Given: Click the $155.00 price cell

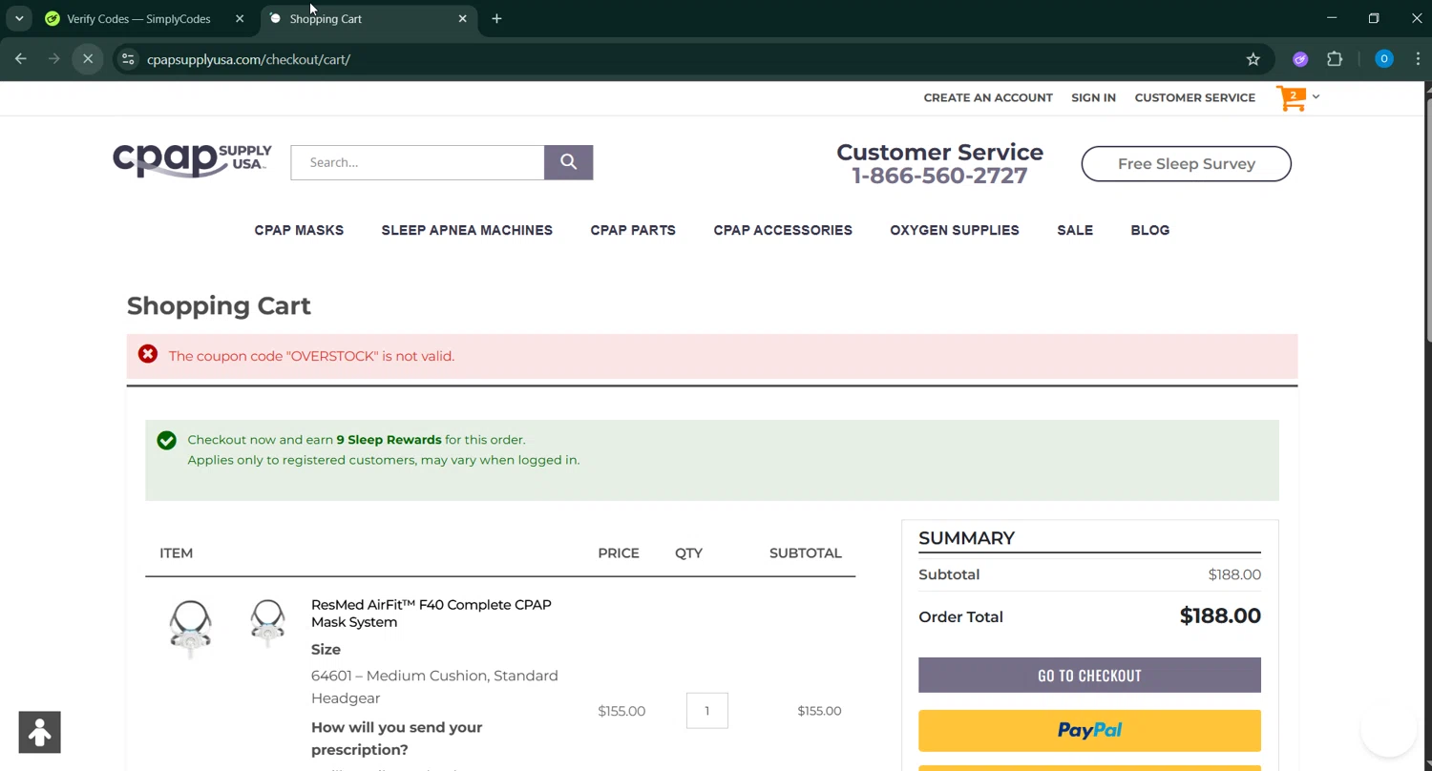Looking at the screenshot, I should pyautogui.click(x=621, y=711).
